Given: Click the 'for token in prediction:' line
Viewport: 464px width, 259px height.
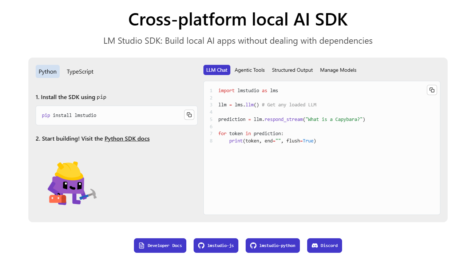Looking at the screenshot, I should coord(251,133).
